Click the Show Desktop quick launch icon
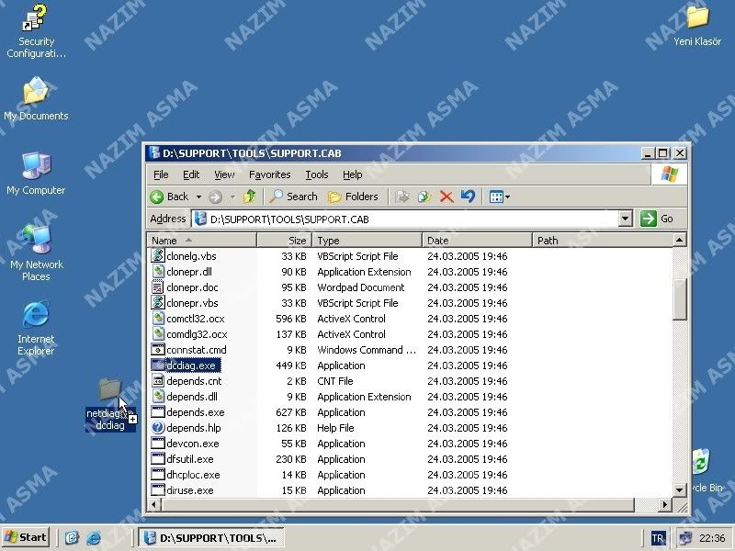735x551 pixels. click(72, 537)
